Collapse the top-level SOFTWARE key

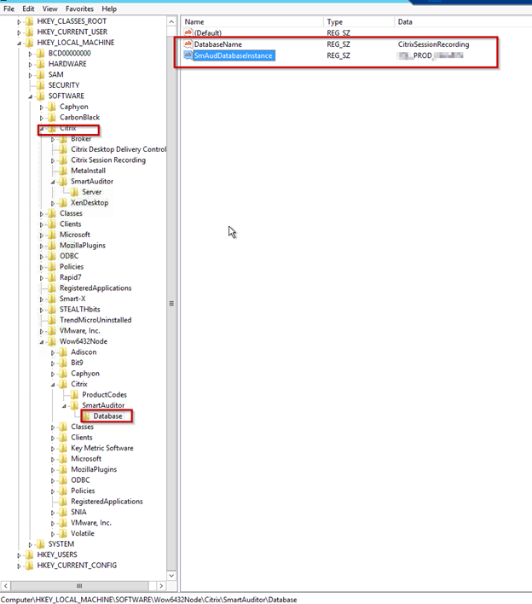pyautogui.click(x=30, y=96)
